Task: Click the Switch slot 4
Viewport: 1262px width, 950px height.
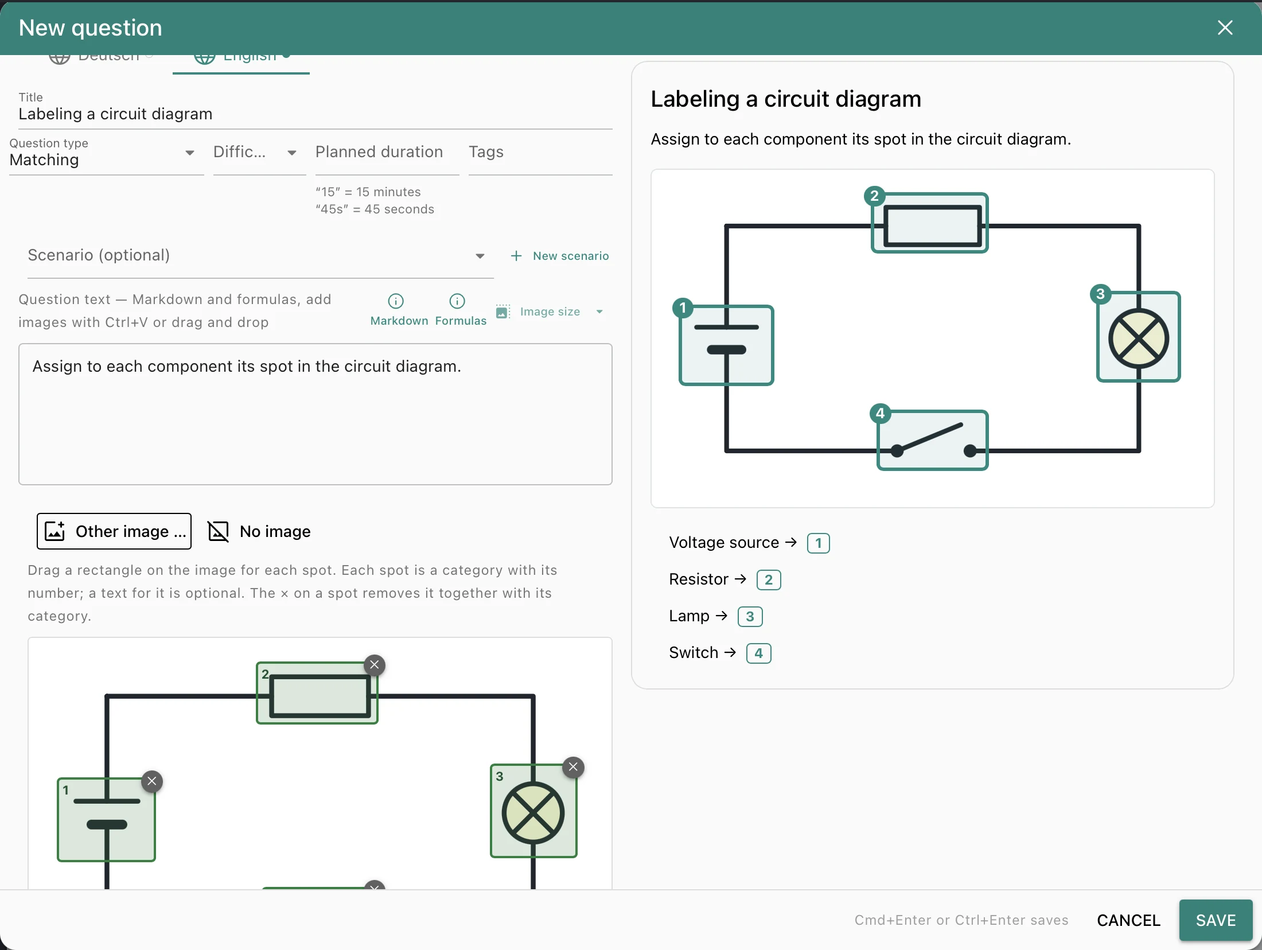Action: pos(758,653)
